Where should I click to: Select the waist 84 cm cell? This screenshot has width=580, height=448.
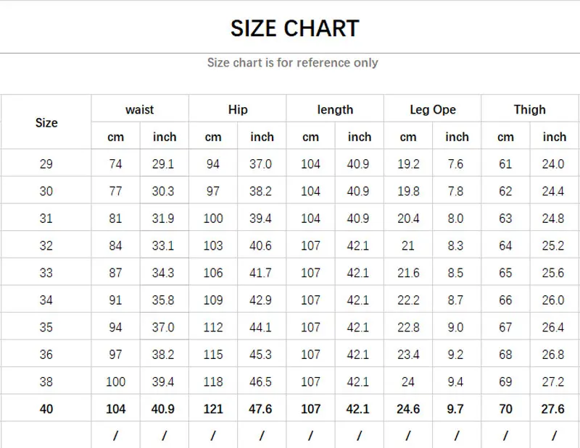click(x=115, y=246)
